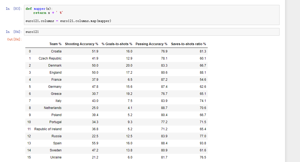Select the Republic of Ireland cell
300x162 pixels.
coord(48,129)
